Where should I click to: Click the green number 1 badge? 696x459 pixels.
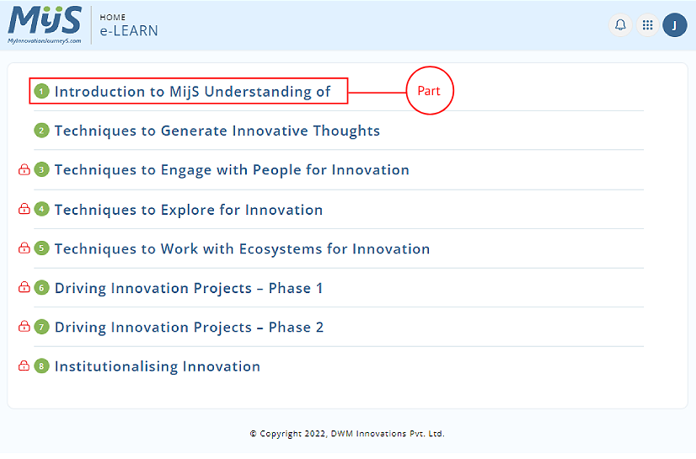tap(42, 92)
